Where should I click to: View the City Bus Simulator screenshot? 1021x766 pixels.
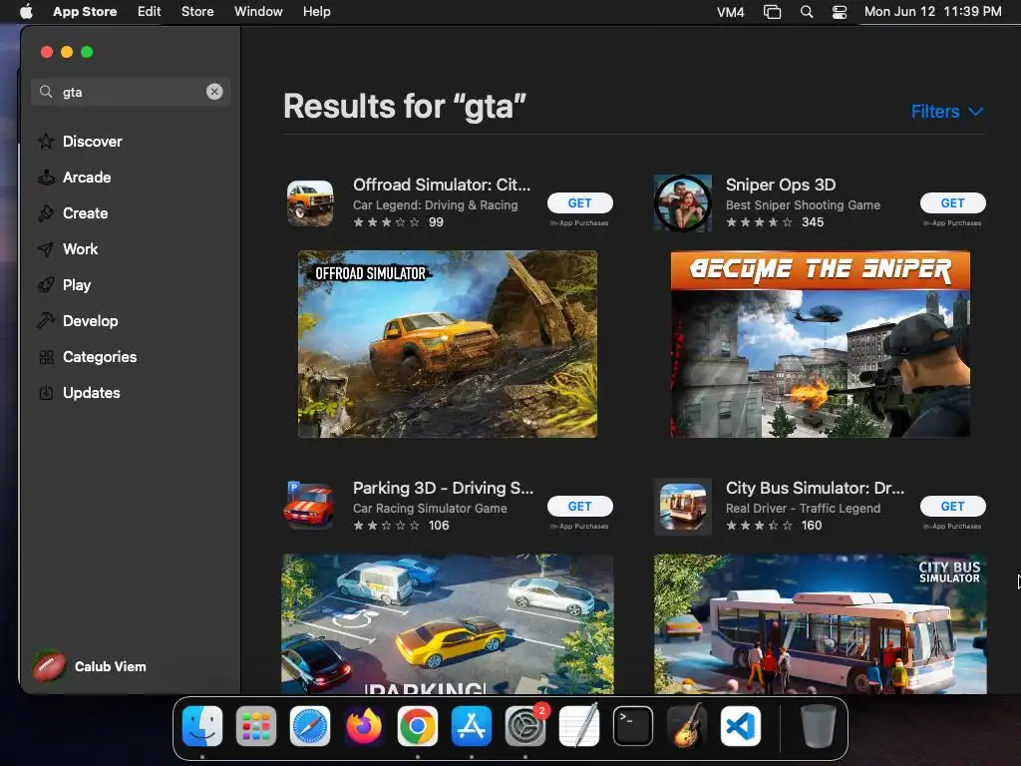click(821, 623)
